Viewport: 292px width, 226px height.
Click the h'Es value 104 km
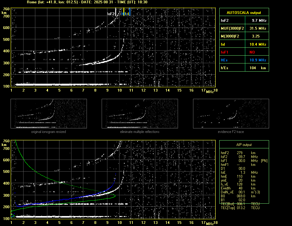(258, 68)
